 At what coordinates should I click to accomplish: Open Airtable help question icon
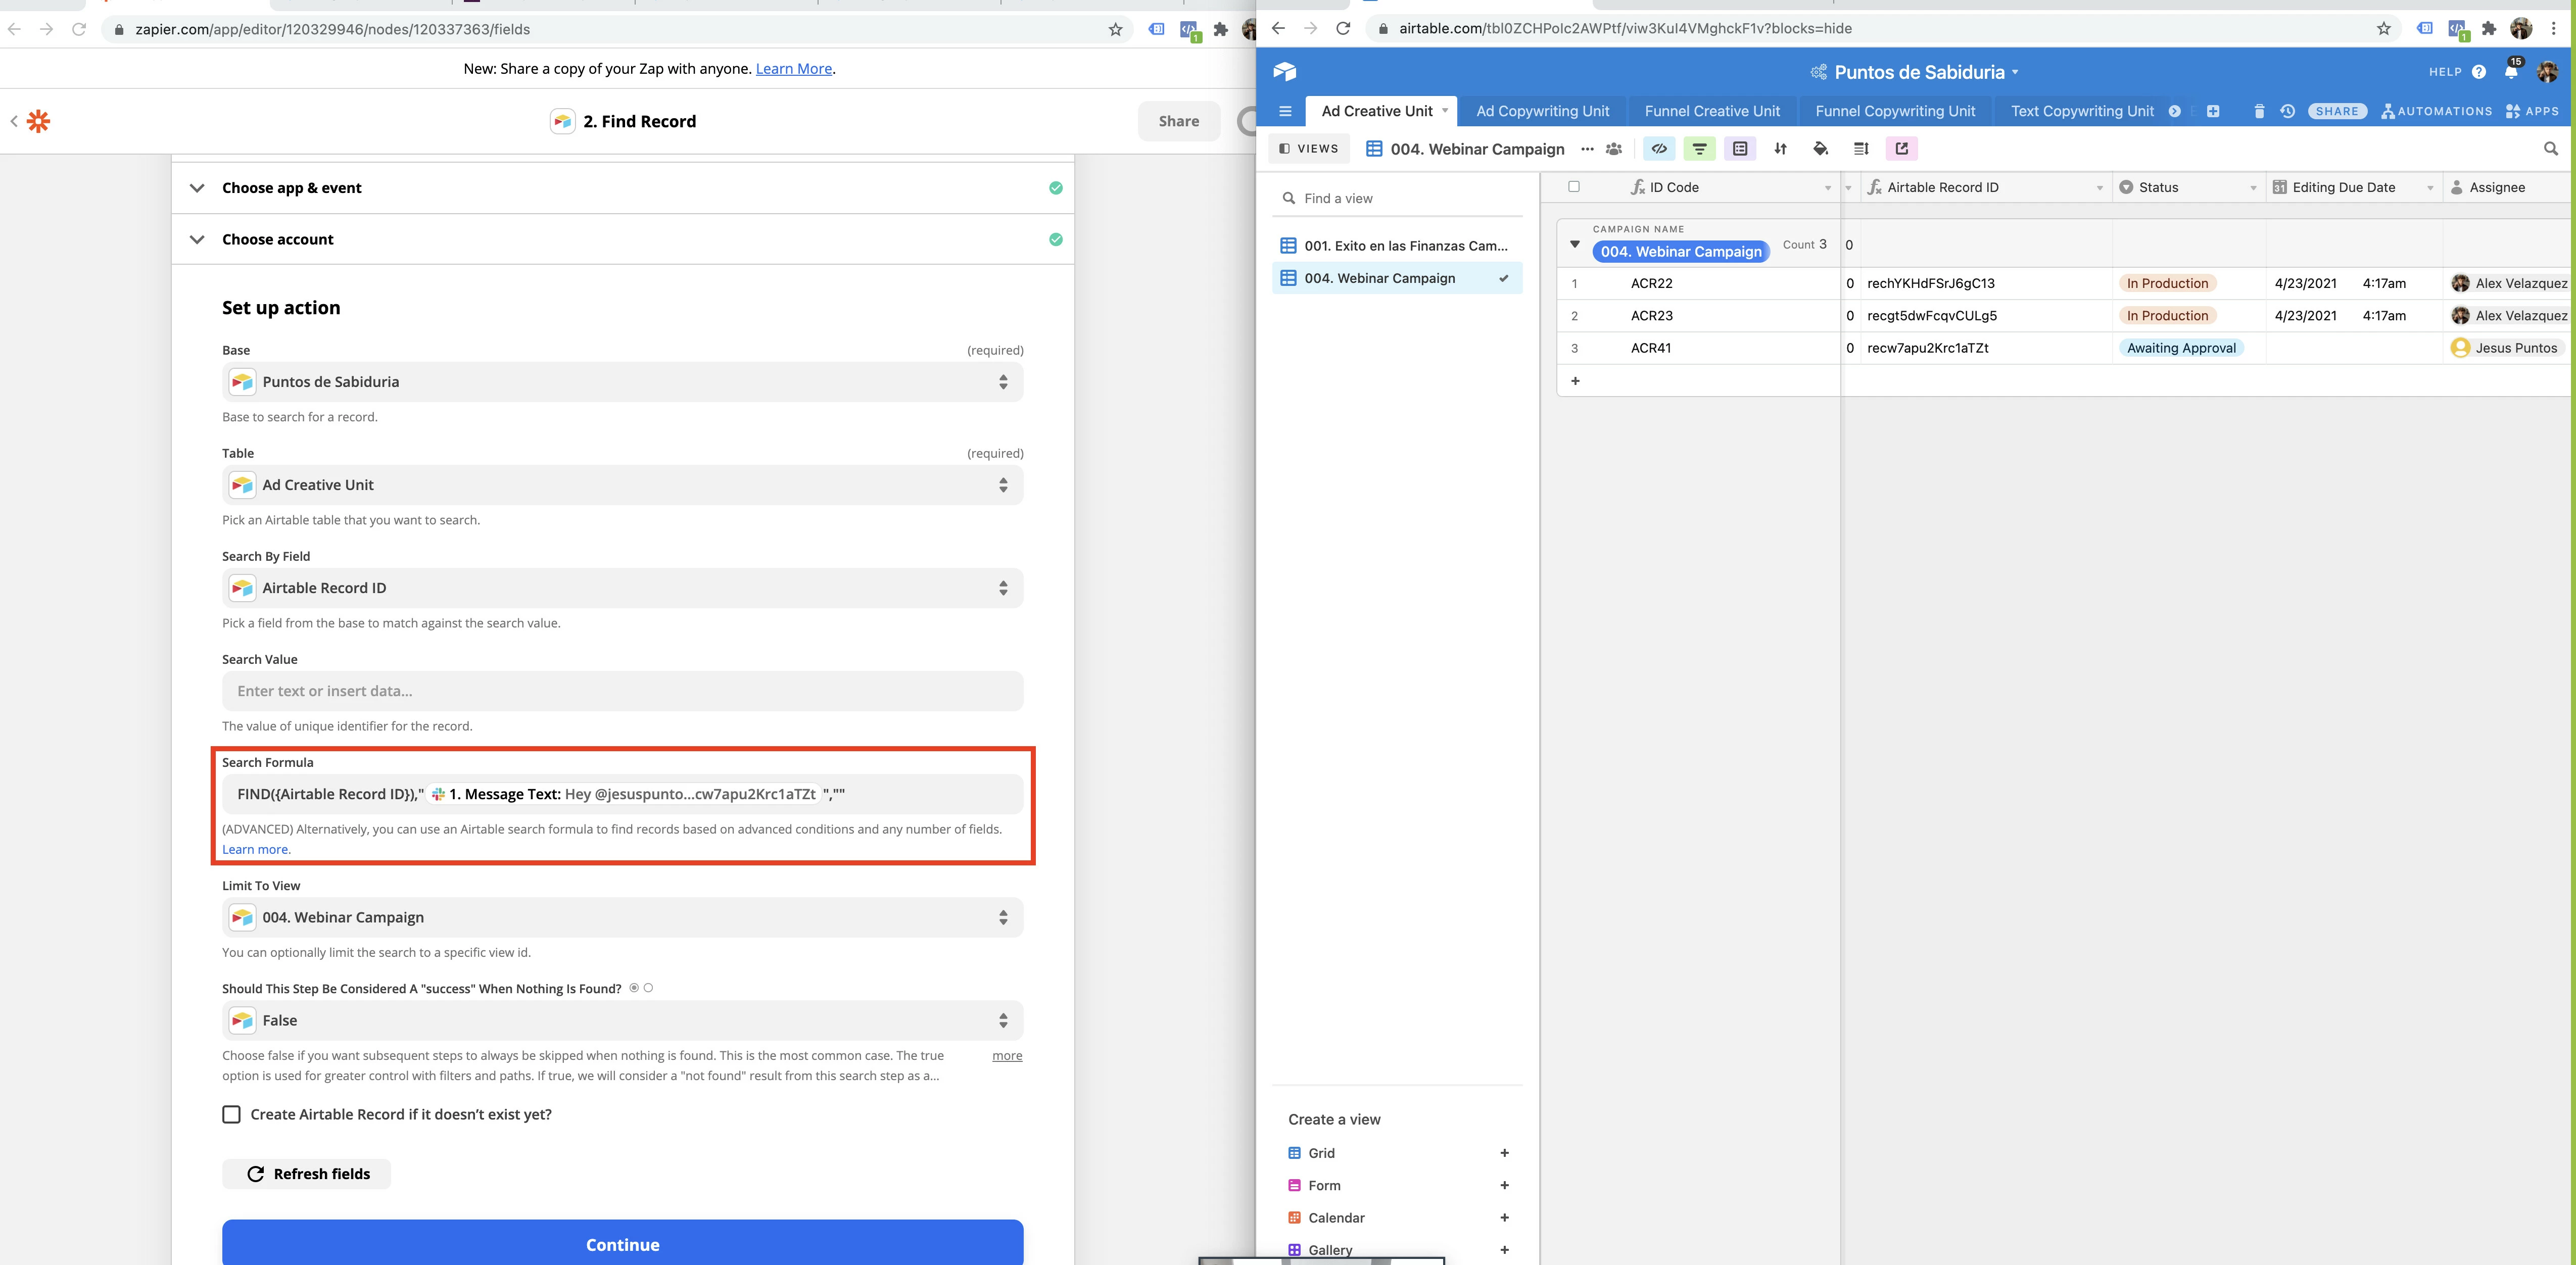click(2479, 71)
